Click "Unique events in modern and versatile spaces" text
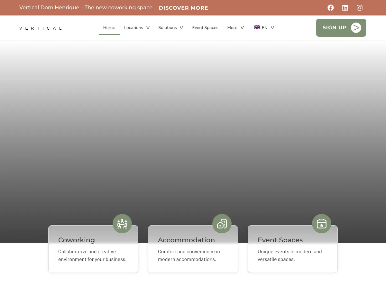Screen dimensions: 386x290 [x=290, y=256]
